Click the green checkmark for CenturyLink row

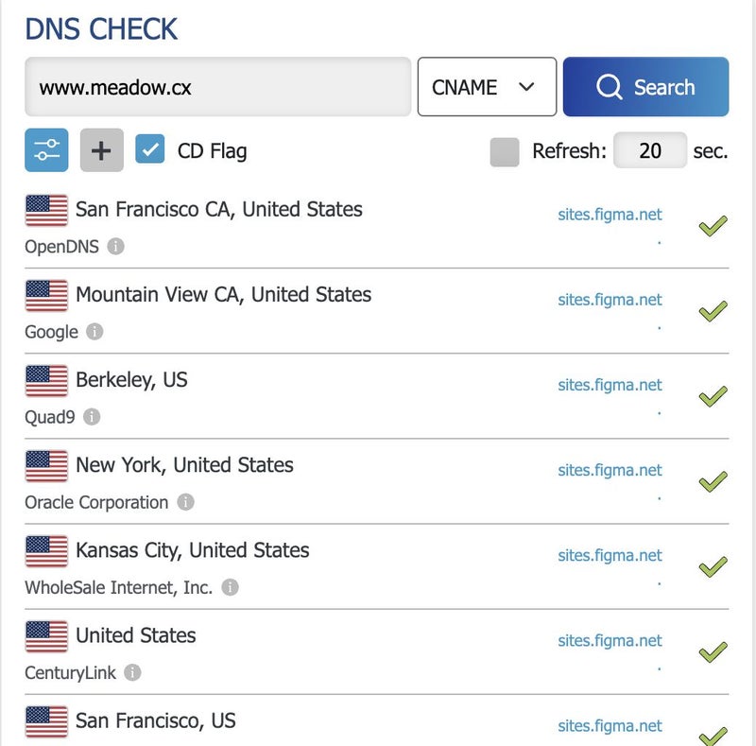pos(713,651)
